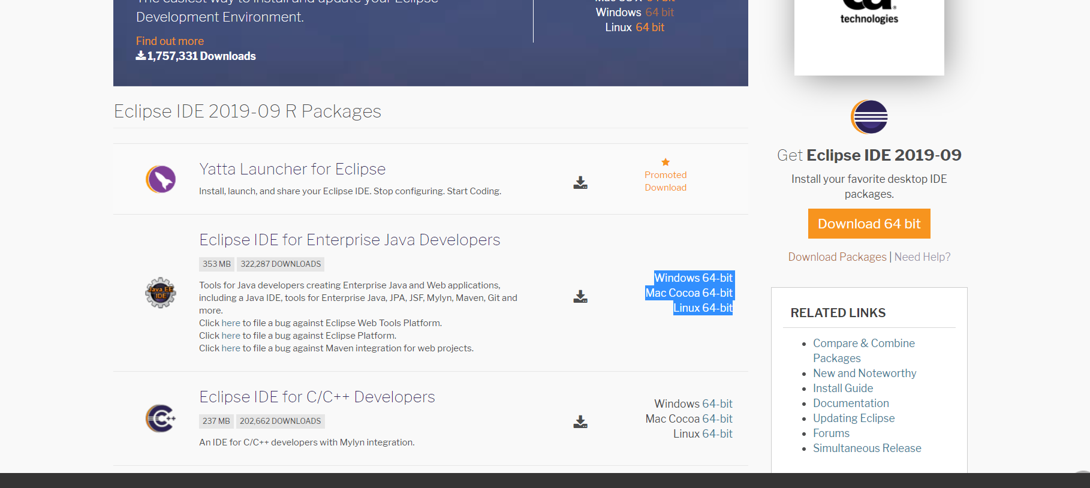The height and width of the screenshot is (488, 1090).
Task: Open the Updating Eclipse link
Action: click(x=854, y=418)
